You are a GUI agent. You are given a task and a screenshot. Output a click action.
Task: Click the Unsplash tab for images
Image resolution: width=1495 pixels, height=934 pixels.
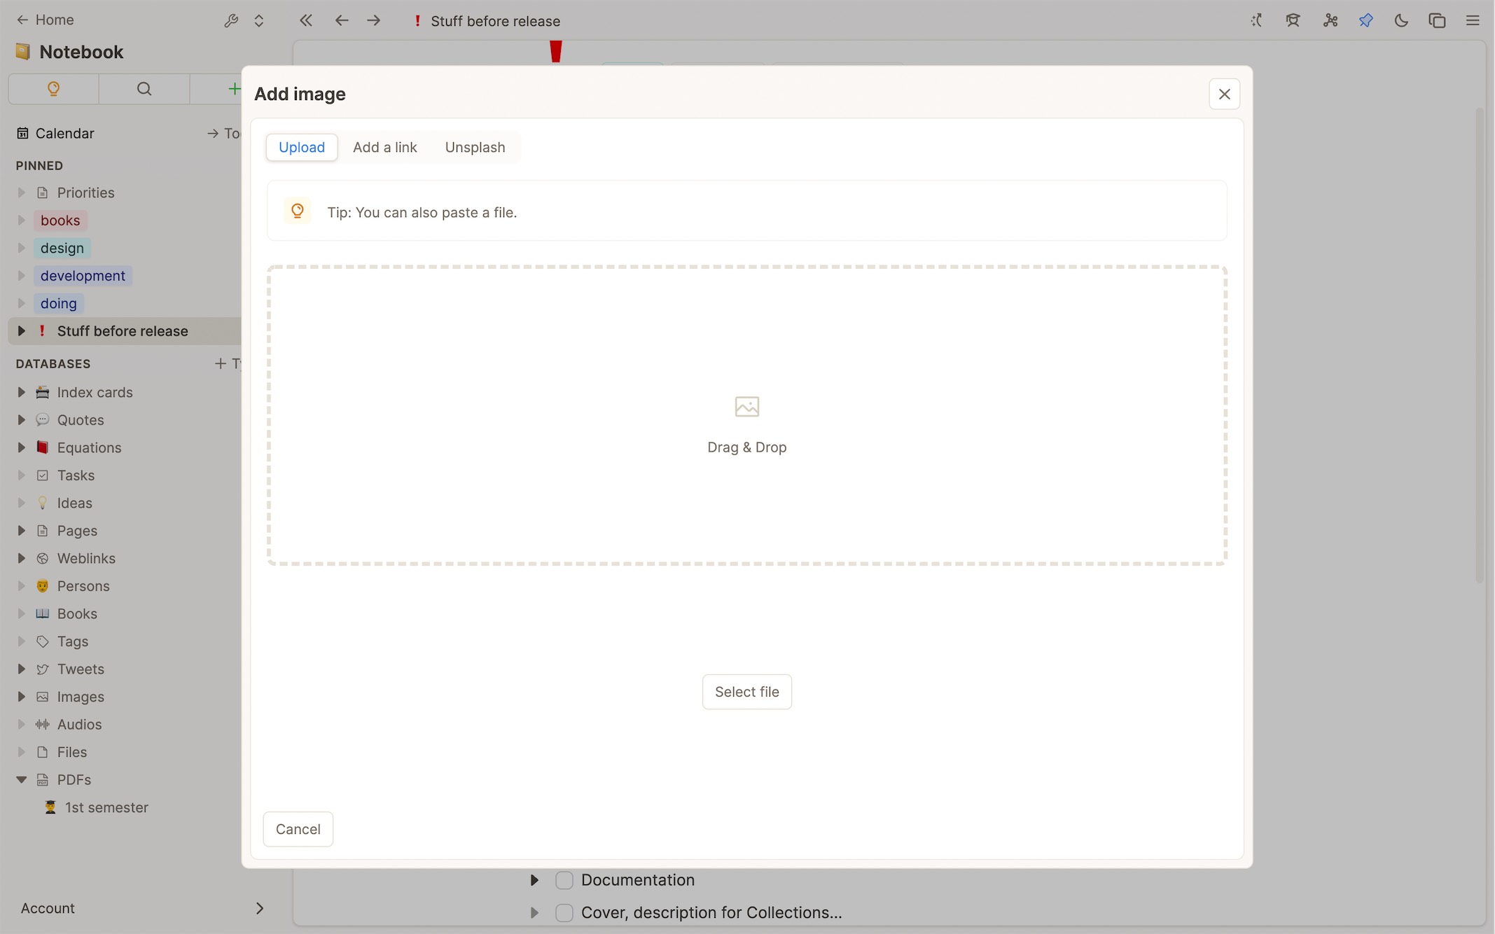475,146
